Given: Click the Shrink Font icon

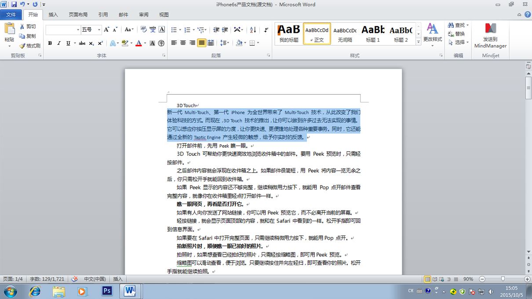Looking at the screenshot, I should click(x=115, y=29).
